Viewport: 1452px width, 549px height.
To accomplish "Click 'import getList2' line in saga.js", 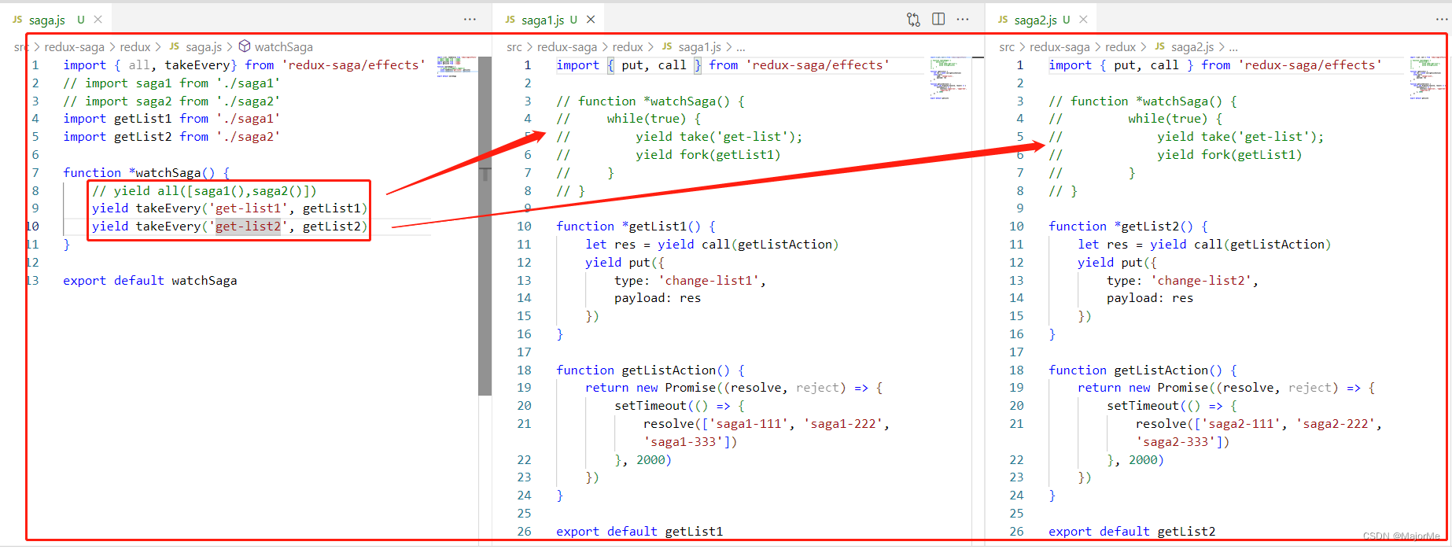I will 171,136.
